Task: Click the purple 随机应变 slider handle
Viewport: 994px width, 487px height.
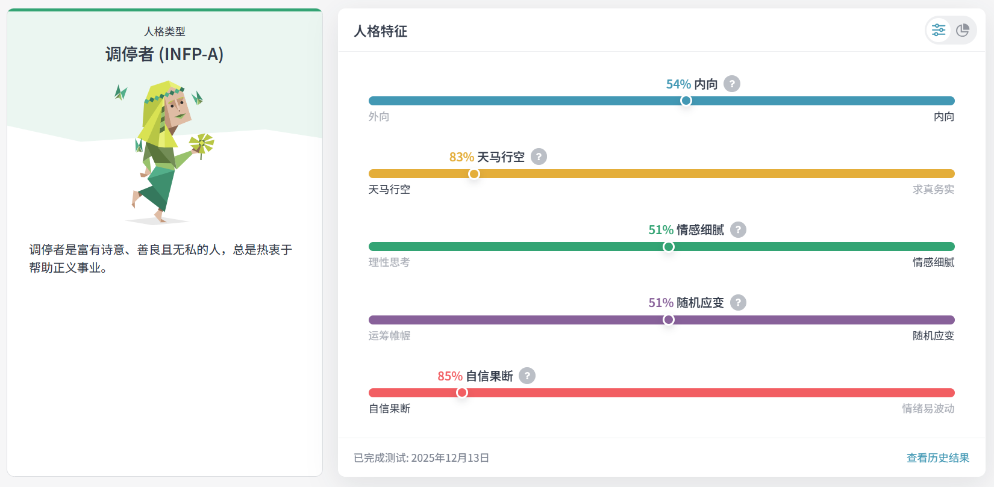Action: 669,320
